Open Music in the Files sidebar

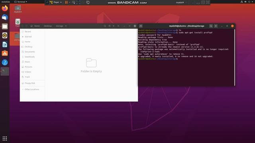pyautogui.click(x=32, y=62)
